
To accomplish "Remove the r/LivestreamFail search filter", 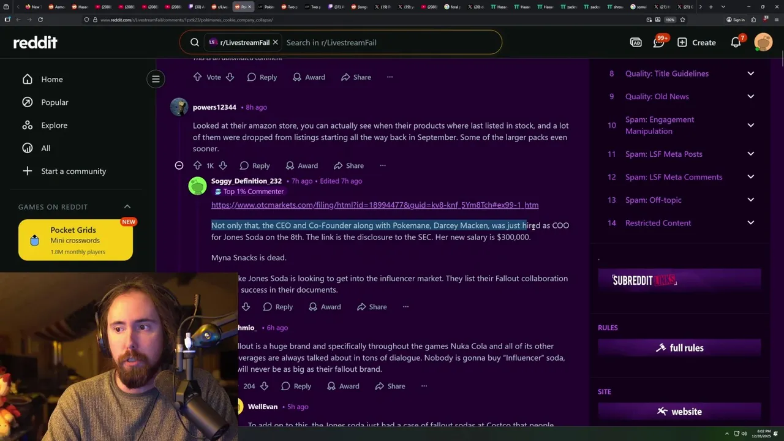I will pyautogui.click(x=275, y=42).
